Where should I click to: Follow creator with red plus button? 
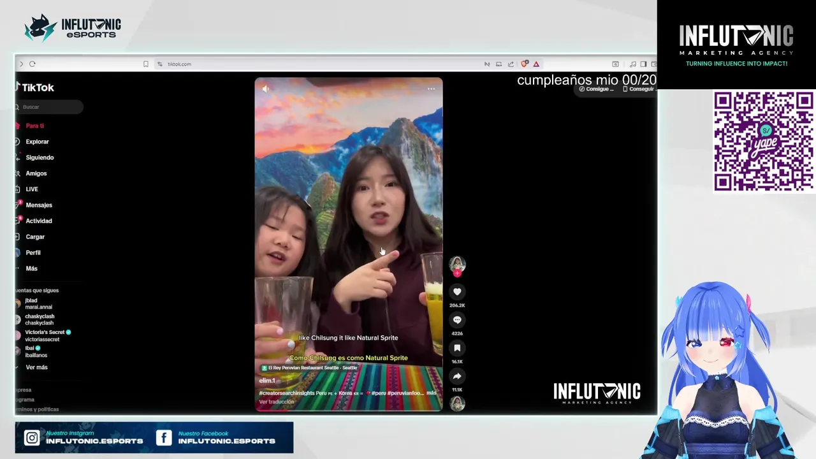point(457,273)
